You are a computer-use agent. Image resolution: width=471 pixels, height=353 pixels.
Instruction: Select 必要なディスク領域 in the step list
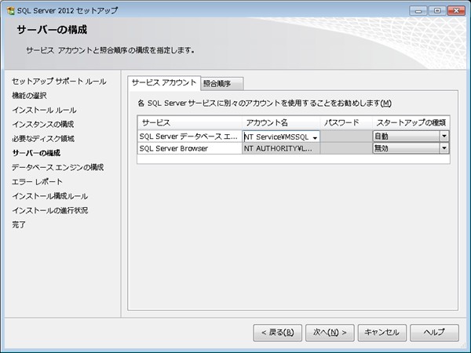click(x=43, y=139)
